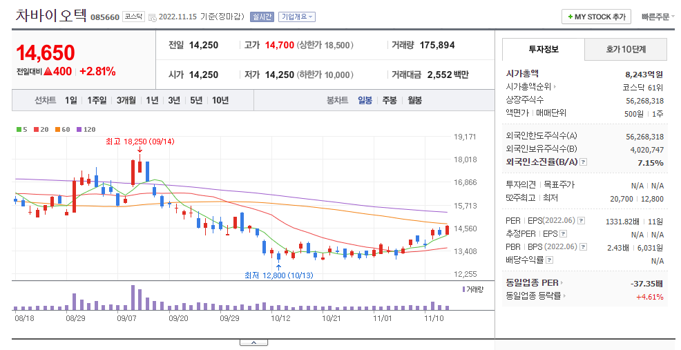Click the 11/10 date label on chart axis

coord(434,318)
